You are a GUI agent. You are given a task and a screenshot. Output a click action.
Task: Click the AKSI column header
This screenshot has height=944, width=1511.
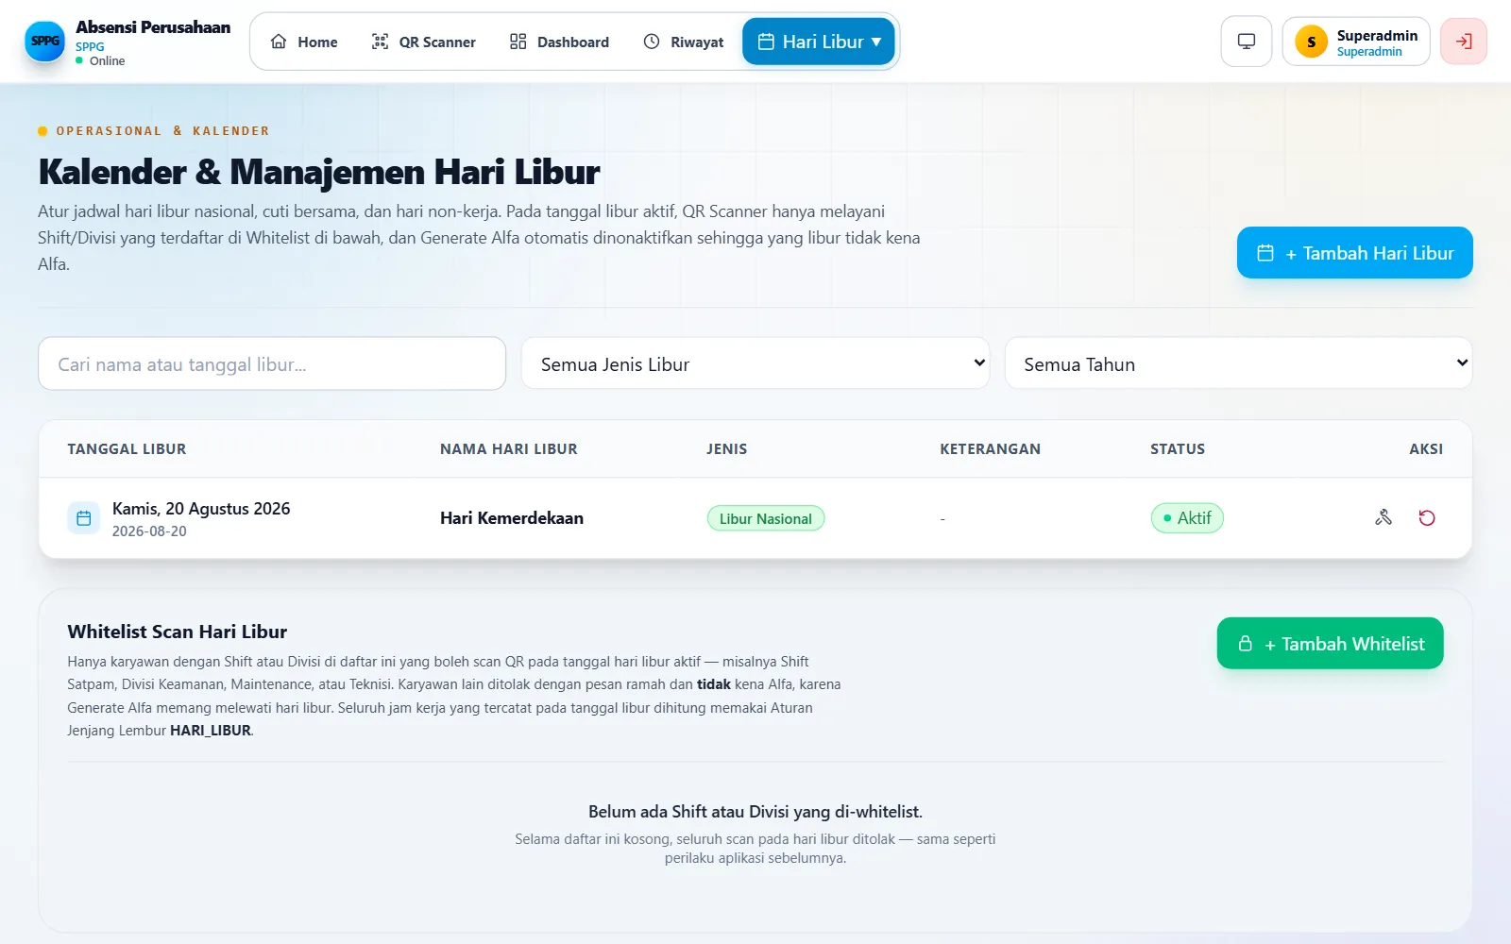1426,449
